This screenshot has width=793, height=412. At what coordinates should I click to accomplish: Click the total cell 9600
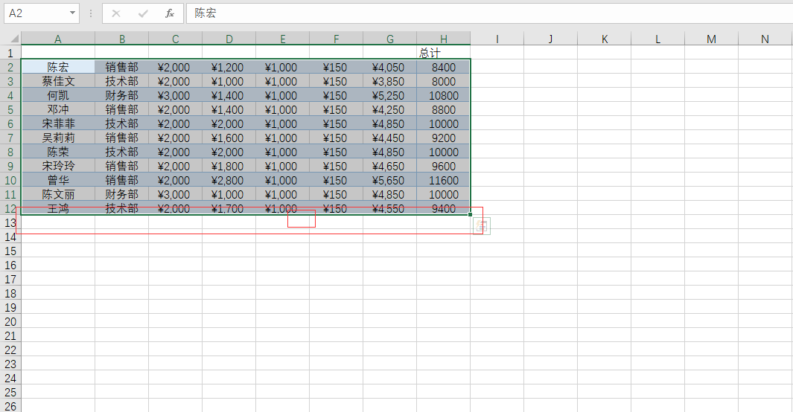pos(444,166)
